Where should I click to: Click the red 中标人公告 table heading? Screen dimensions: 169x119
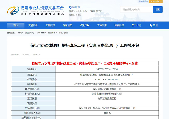[85, 63]
